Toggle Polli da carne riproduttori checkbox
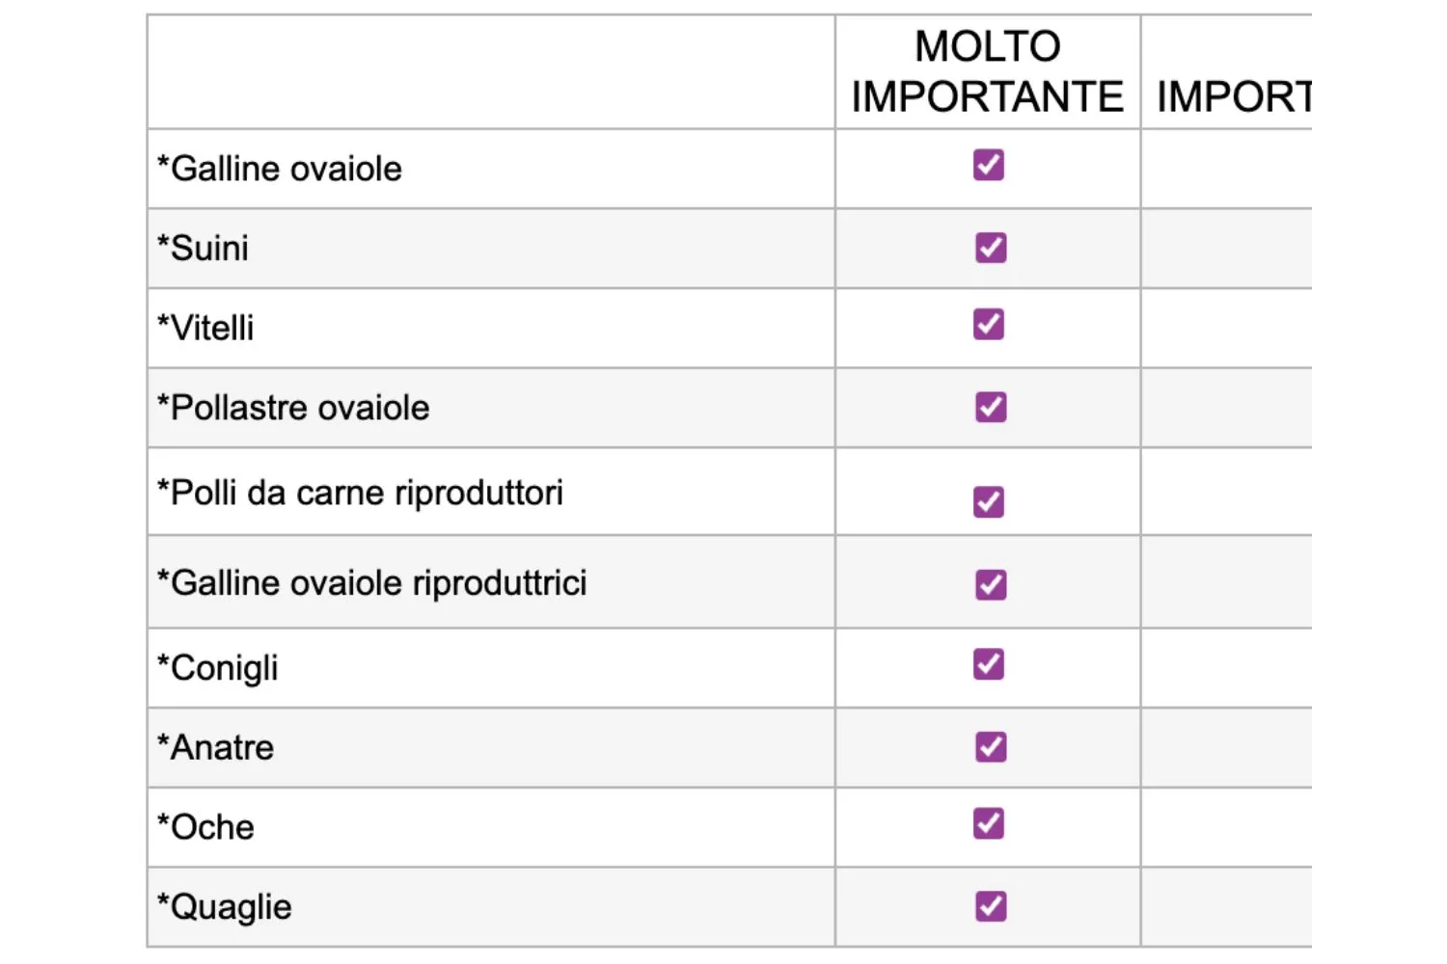This screenshot has width=1447, height=964. (988, 501)
